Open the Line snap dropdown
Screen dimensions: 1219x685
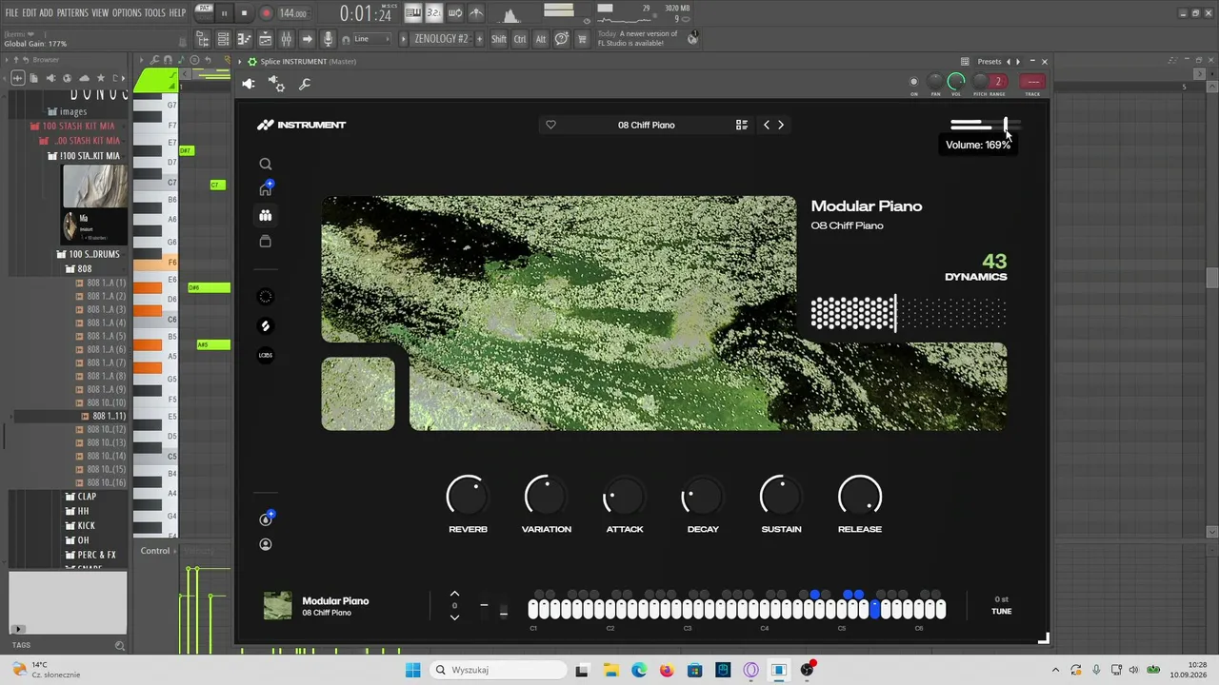pyautogui.click(x=371, y=39)
